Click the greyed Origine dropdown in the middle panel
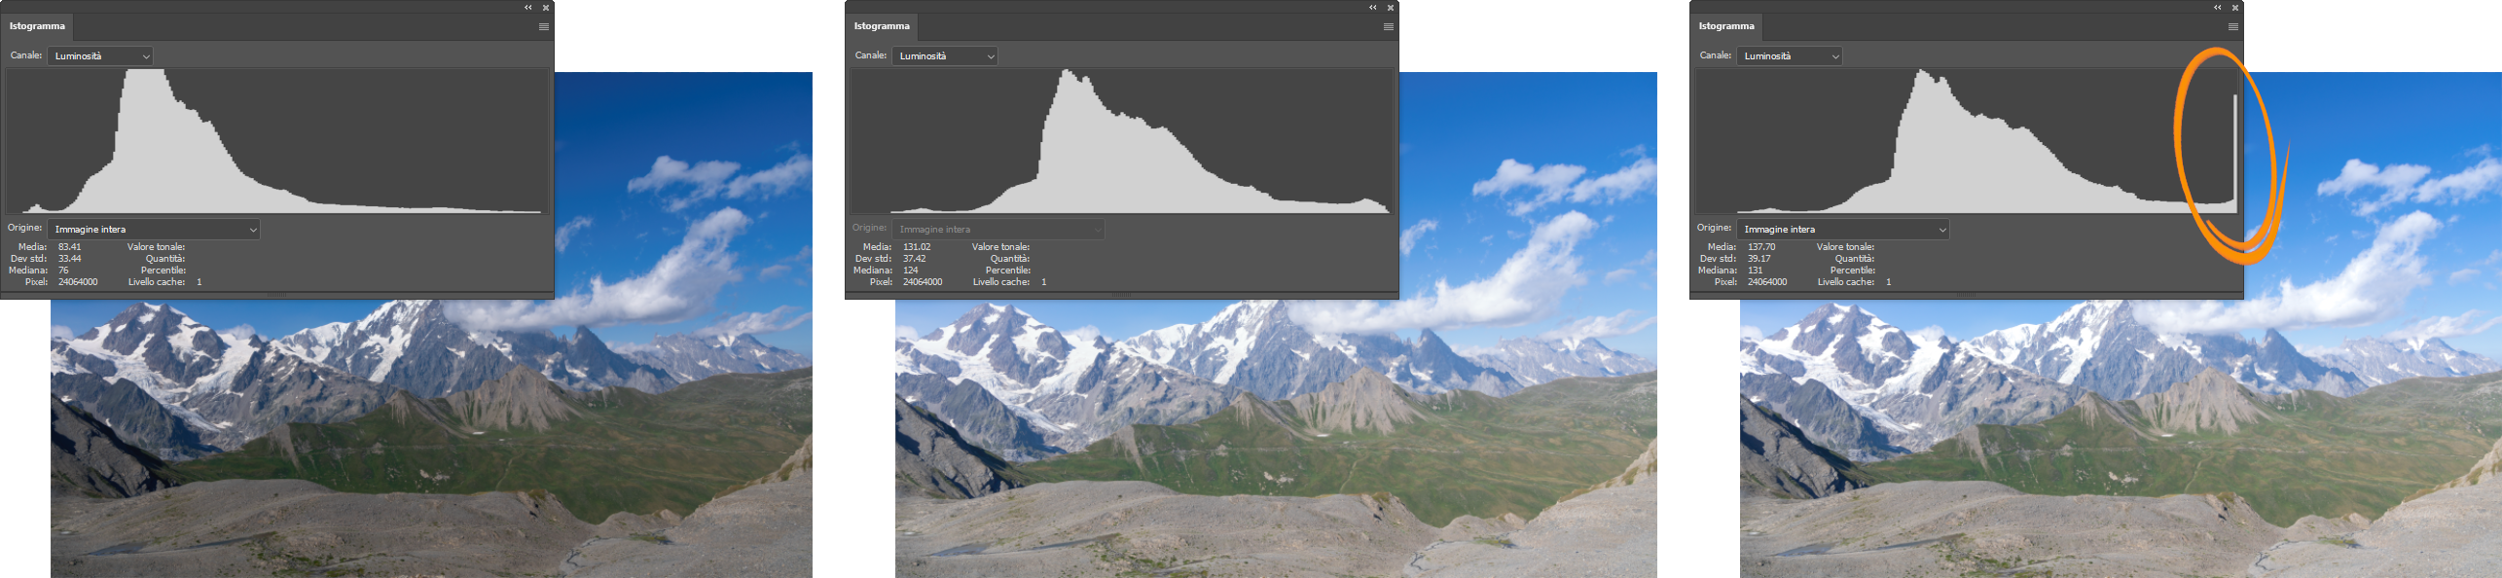Viewport: 2502px width, 578px height. coord(998,230)
